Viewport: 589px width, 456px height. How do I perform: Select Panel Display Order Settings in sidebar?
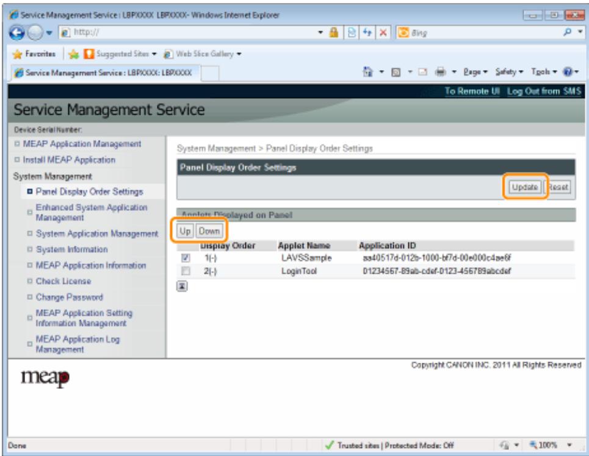tap(89, 192)
